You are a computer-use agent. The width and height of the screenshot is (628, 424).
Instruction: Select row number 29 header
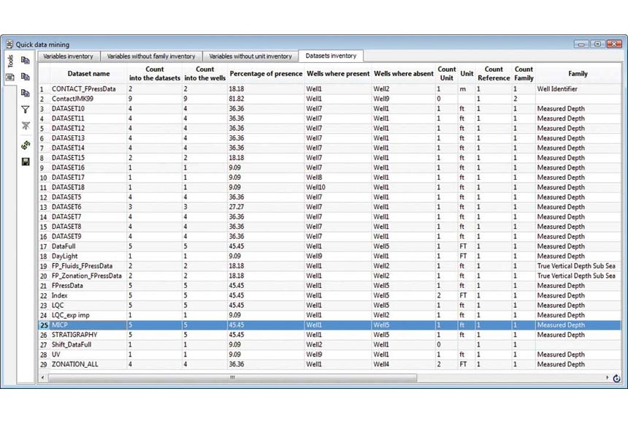click(44, 364)
